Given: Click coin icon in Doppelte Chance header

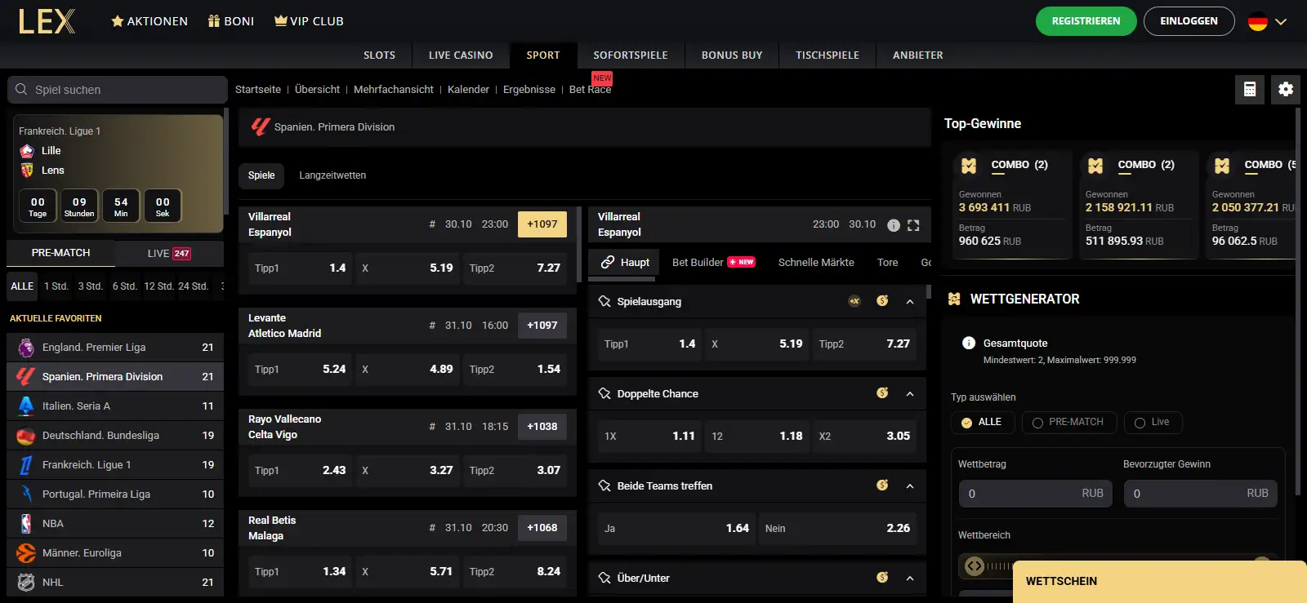Looking at the screenshot, I should (882, 393).
